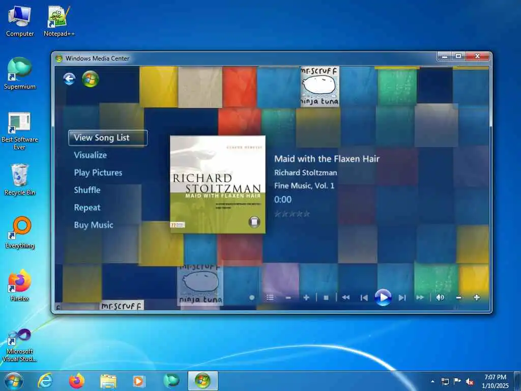Fast forward the current track
The width and height of the screenshot is (521, 391).
(420, 297)
